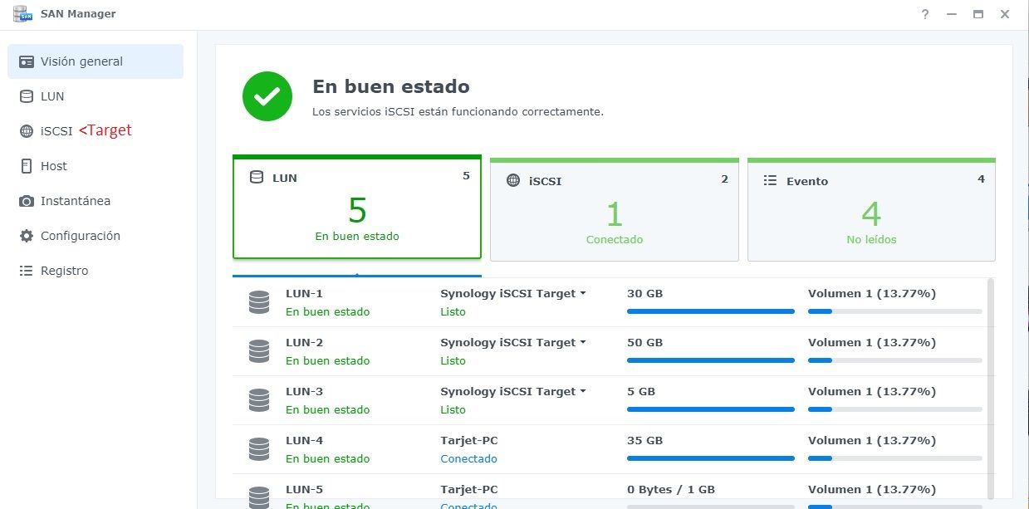Open the Evento summary card
The image size is (1029, 509).
coord(871,208)
